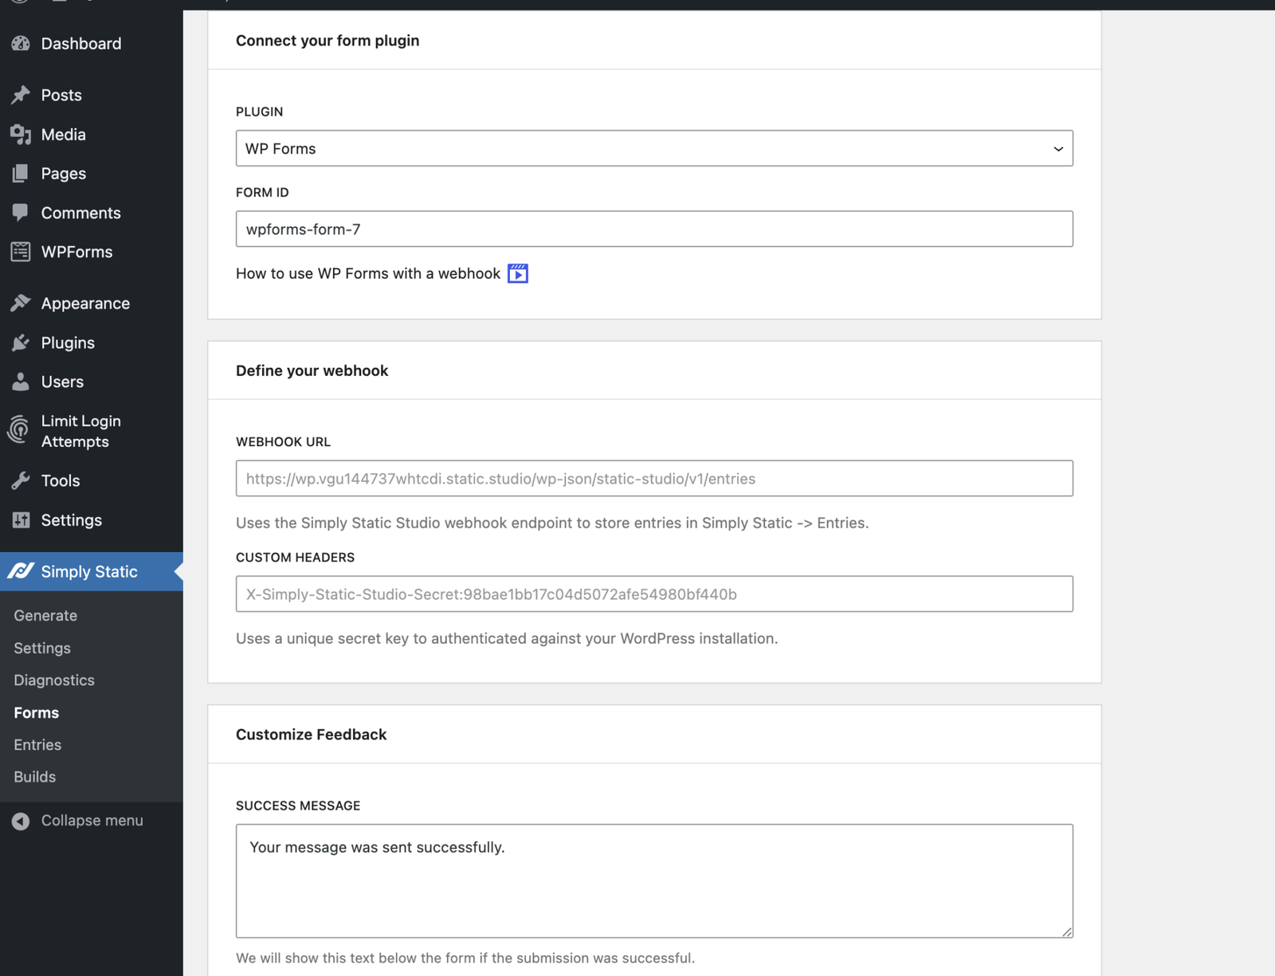Open the Builds submenu under Simply Static

click(x=34, y=776)
